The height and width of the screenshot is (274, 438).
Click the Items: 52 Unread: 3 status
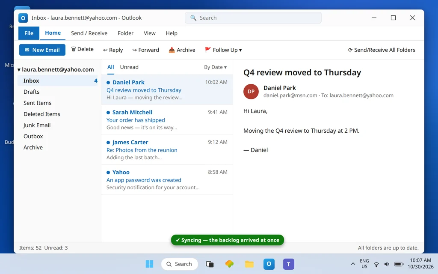click(x=43, y=248)
